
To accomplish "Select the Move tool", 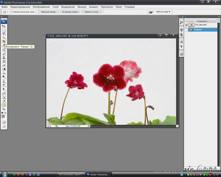I will tap(4, 26).
